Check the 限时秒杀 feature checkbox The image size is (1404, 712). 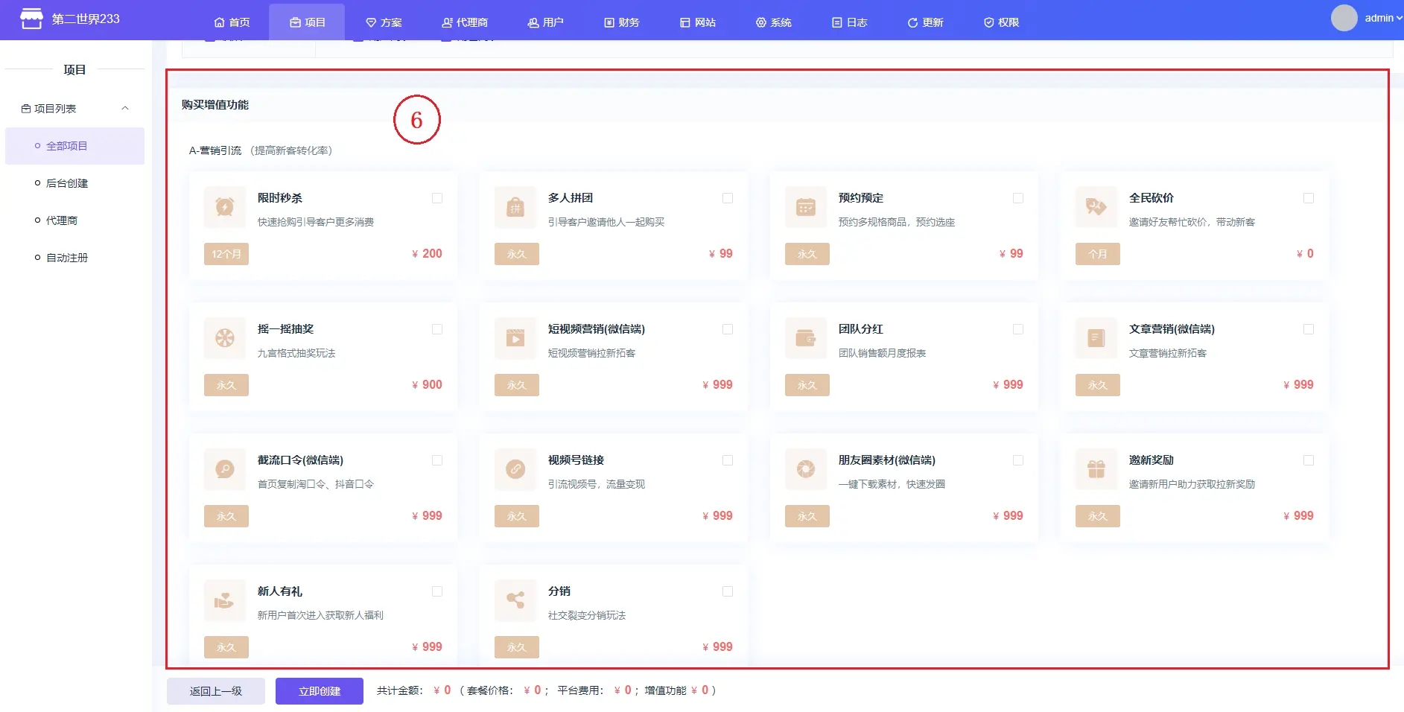pos(437,198)
